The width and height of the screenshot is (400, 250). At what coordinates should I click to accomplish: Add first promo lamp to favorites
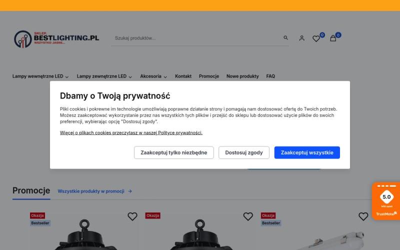click(132, 216)
